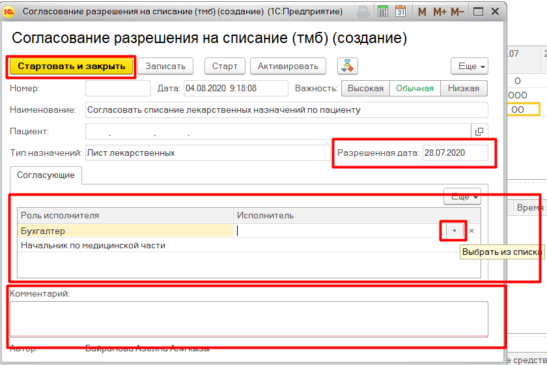The width and height of the screenshot is (547, 365).
Task: Set importance to Высокая
Action: coord(365,89)
